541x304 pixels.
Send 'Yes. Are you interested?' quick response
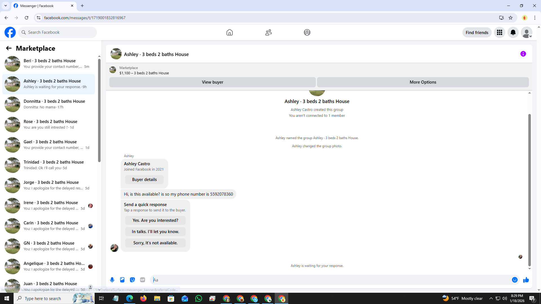(155, 220)
